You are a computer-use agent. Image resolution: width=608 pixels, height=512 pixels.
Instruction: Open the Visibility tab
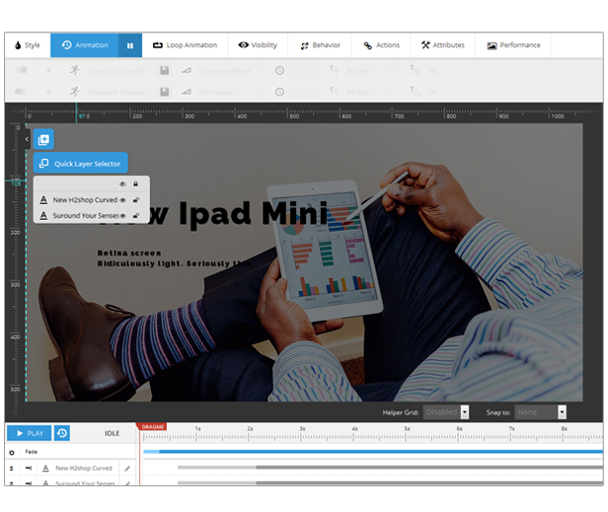(x=258, y=45)
